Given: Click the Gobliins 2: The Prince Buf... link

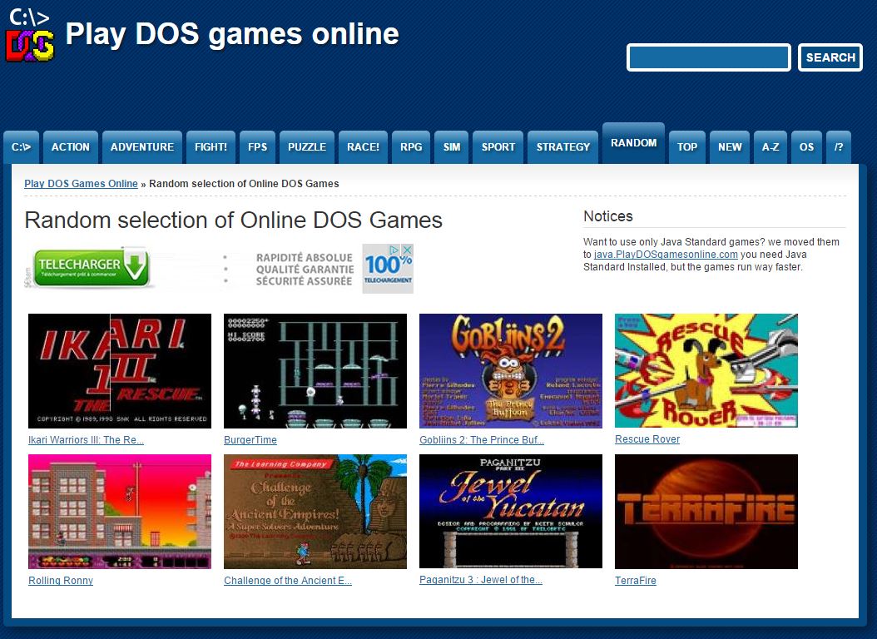Looking at the screenshot, I should 482,440.
